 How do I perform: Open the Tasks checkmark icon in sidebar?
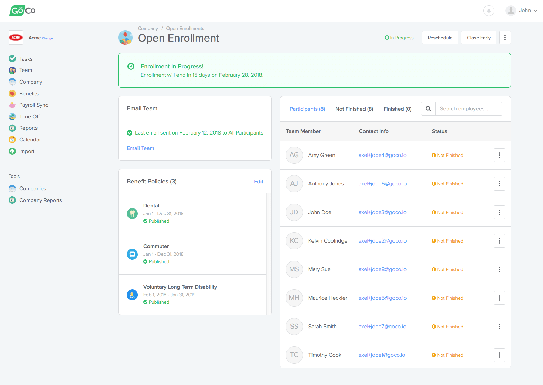click(12, 59)
